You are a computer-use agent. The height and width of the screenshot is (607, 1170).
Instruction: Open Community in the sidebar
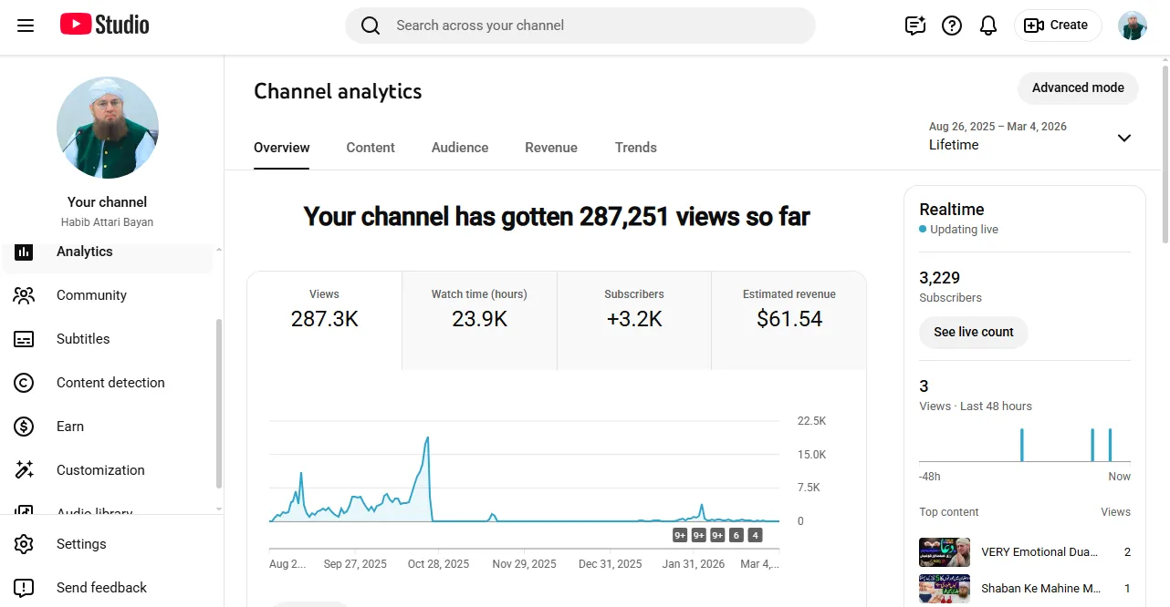point(108,295)
